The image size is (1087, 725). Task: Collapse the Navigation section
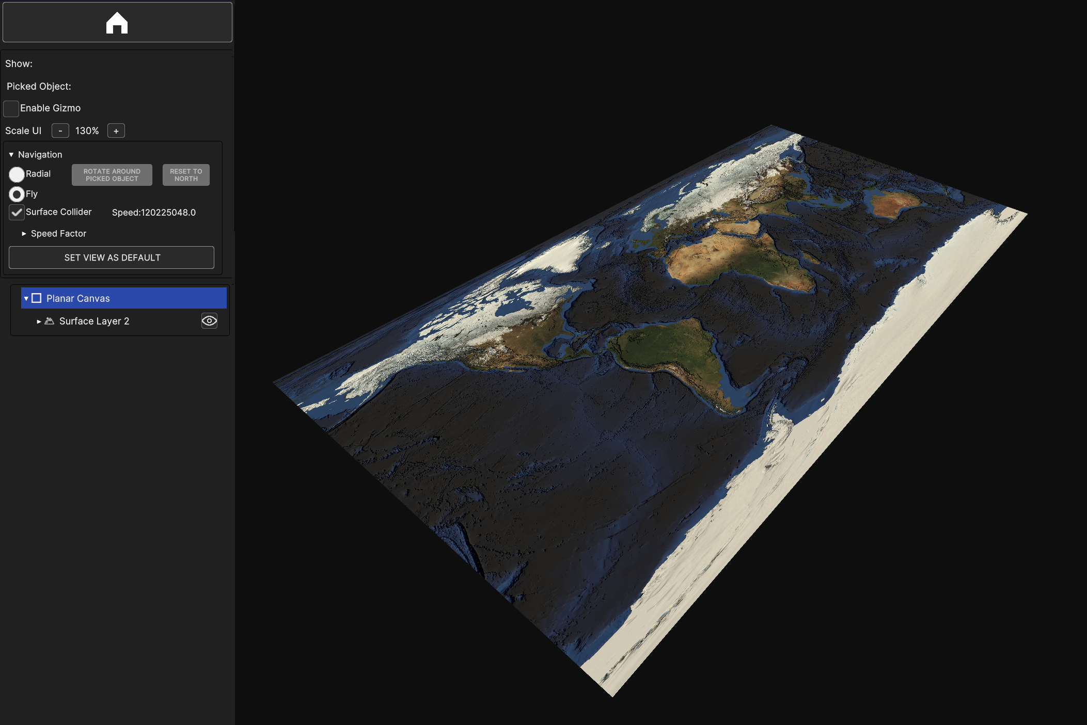click(11, 155)
